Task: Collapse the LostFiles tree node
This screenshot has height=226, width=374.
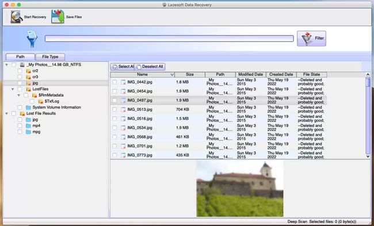Action: pos(13,89)
